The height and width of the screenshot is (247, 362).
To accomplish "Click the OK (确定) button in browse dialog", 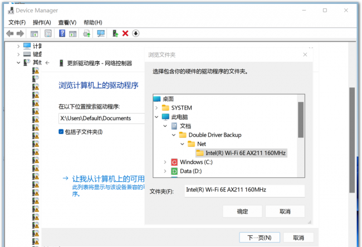I will coord(242,211).
